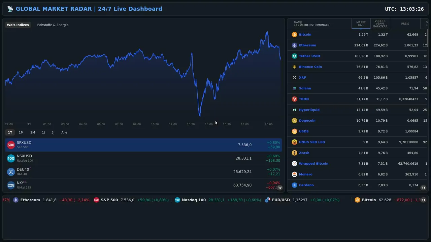Image resolution: width=431 pixels, height=242 pixels.
Task: Click the Bitcoin coin icon in the table
Action: tap(294, 35)
